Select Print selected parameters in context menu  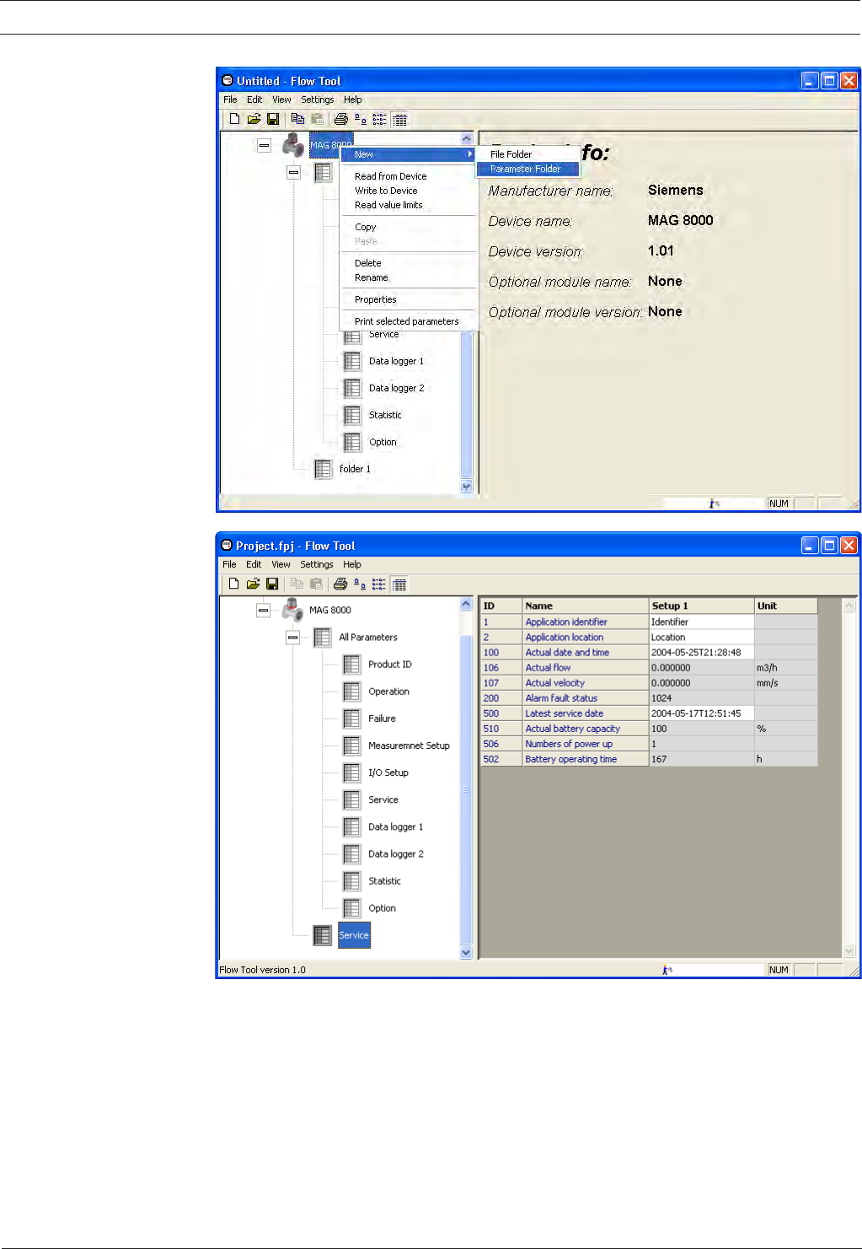407,321
